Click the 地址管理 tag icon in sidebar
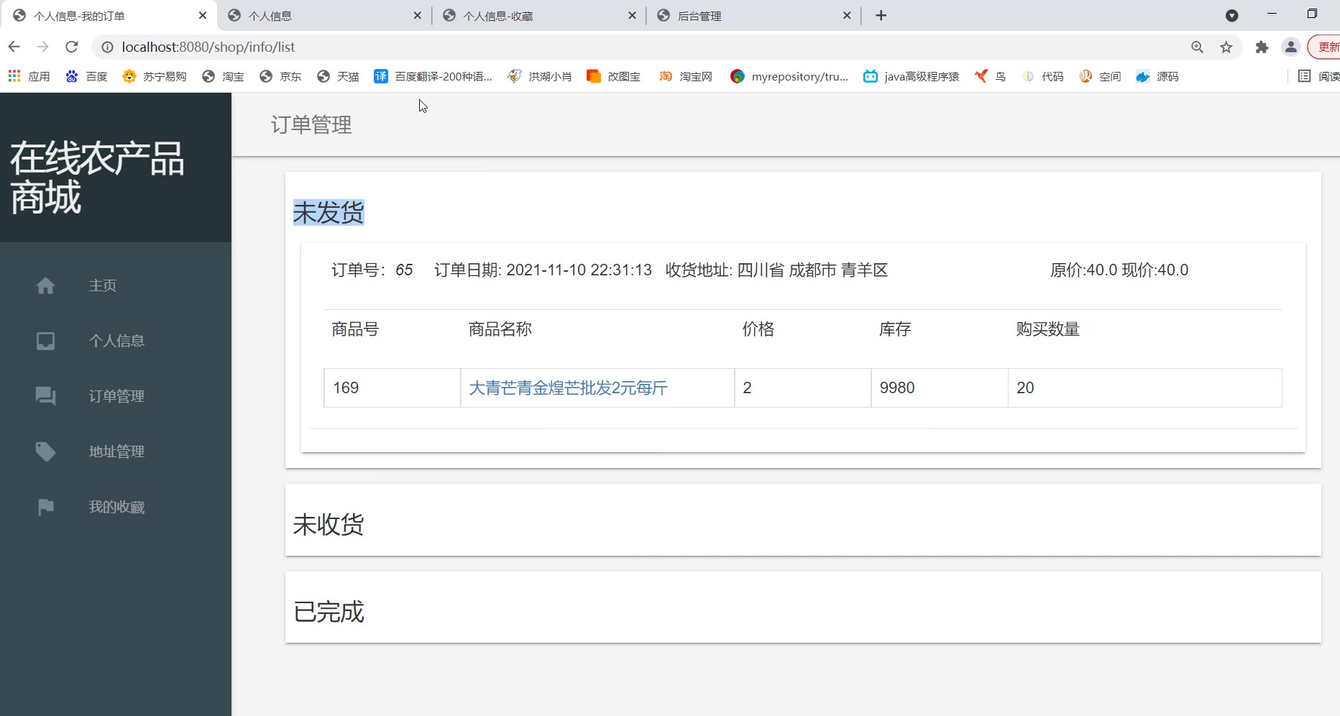 tap(45, 451)
